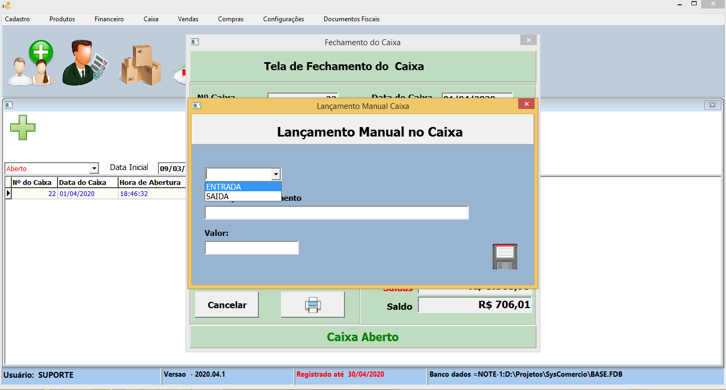Open the Vendas menu
Image resolution: width=726 pixels, height=390 pixels.
pos(188,19)
